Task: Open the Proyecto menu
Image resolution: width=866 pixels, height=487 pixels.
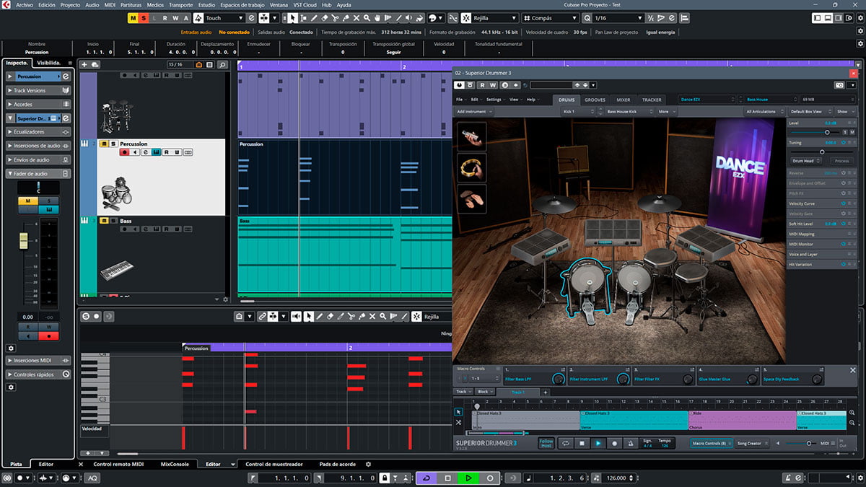Action: 70,4
